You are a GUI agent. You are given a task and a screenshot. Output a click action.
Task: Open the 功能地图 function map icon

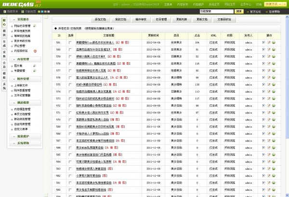click(23, 12)
